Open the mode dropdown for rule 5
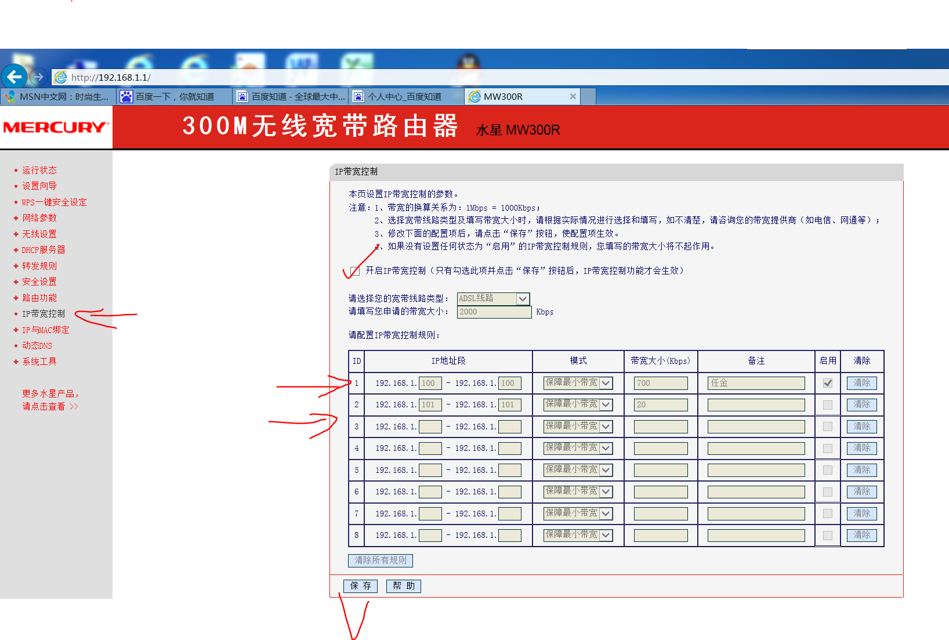 coord(578,469)
